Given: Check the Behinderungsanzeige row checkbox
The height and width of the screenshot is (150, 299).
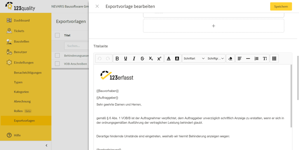Looking at the screenshot, I should [x=57, y=55].
